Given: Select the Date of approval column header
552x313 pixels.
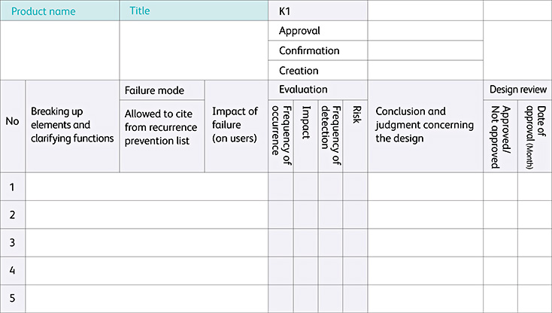Looking at the screenshot, I should 535,135.
